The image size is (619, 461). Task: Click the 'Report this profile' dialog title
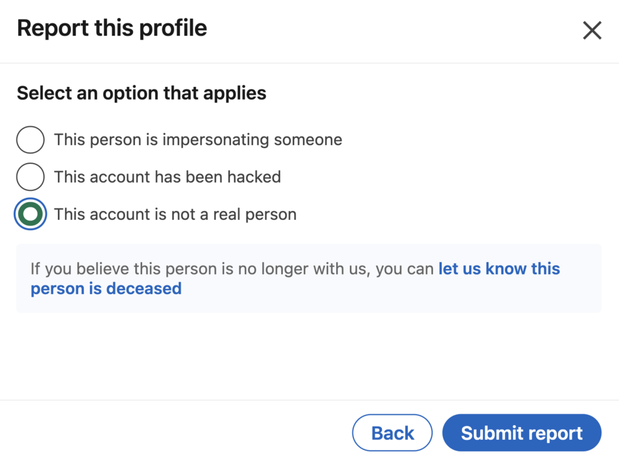coord(112,28)
